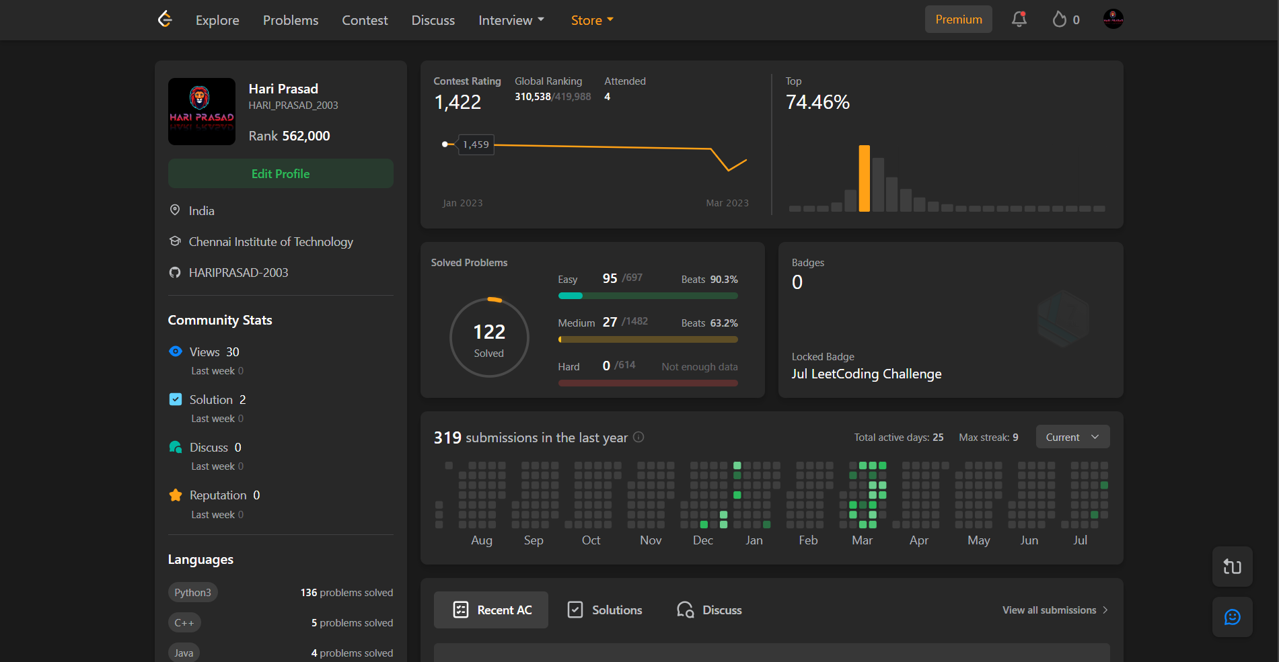Click the streak flame icon
The width and height of the screenshot is (1279, 662).
(1060, 19)
